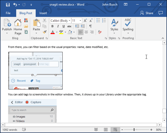Click the vertical scrollbar up arrow
The height and width of the screenshot is (133, 167).
tap(164, 43)
